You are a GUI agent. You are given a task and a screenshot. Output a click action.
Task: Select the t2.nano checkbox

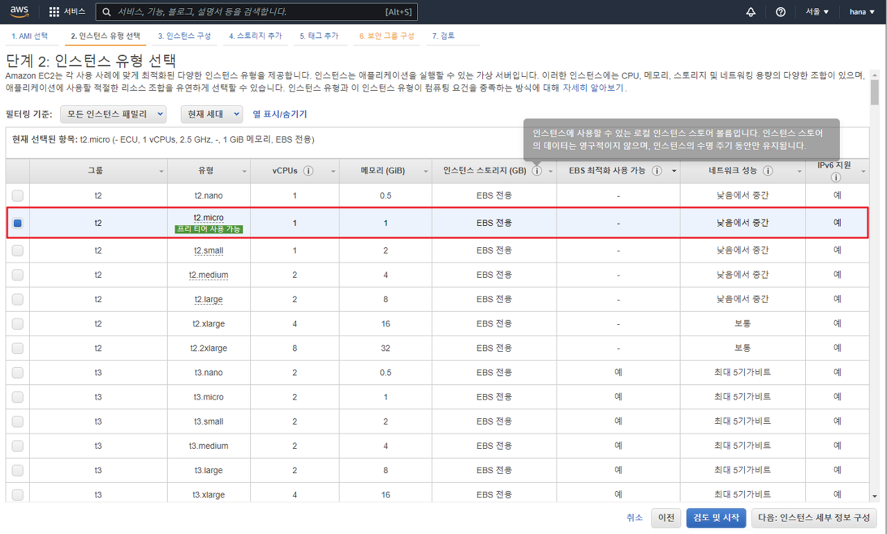click(17, 195)
